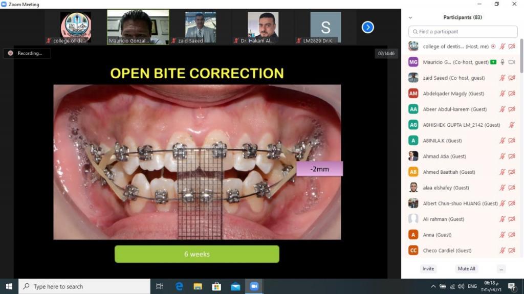Collapse the Participants panel chevron

pyautogui.click(x=410, y=17)
